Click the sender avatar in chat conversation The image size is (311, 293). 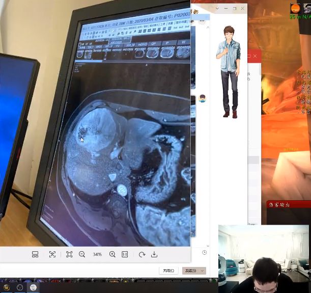[202, 98]
